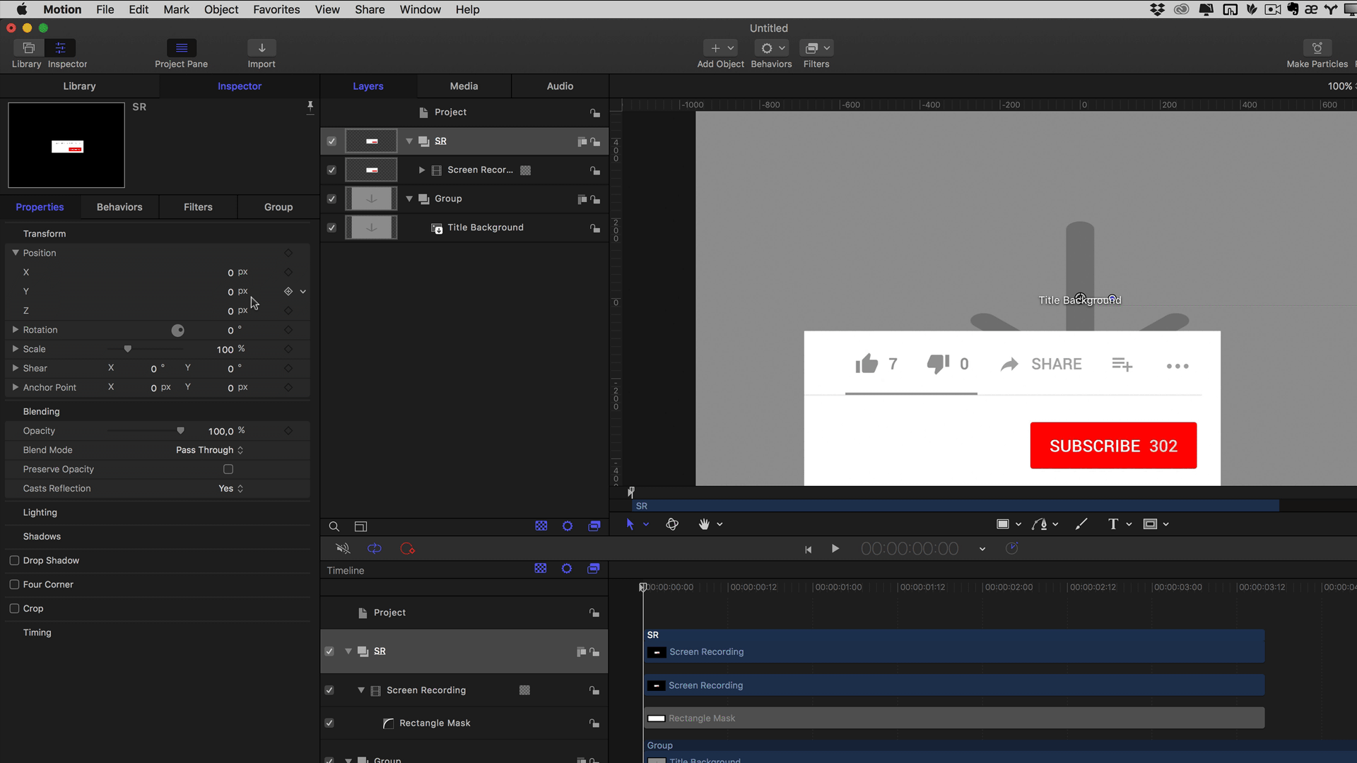This screenshot has width=1357, height=763.
Task: Open the Object menu
Action: pos(221,9)
